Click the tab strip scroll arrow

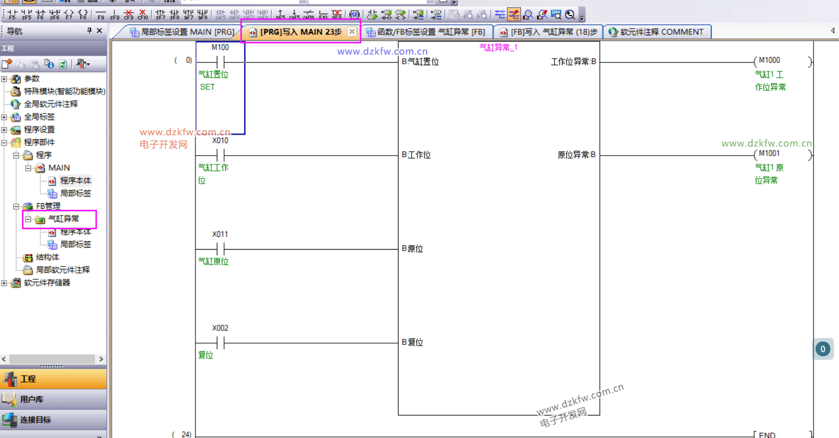point(833,31)
